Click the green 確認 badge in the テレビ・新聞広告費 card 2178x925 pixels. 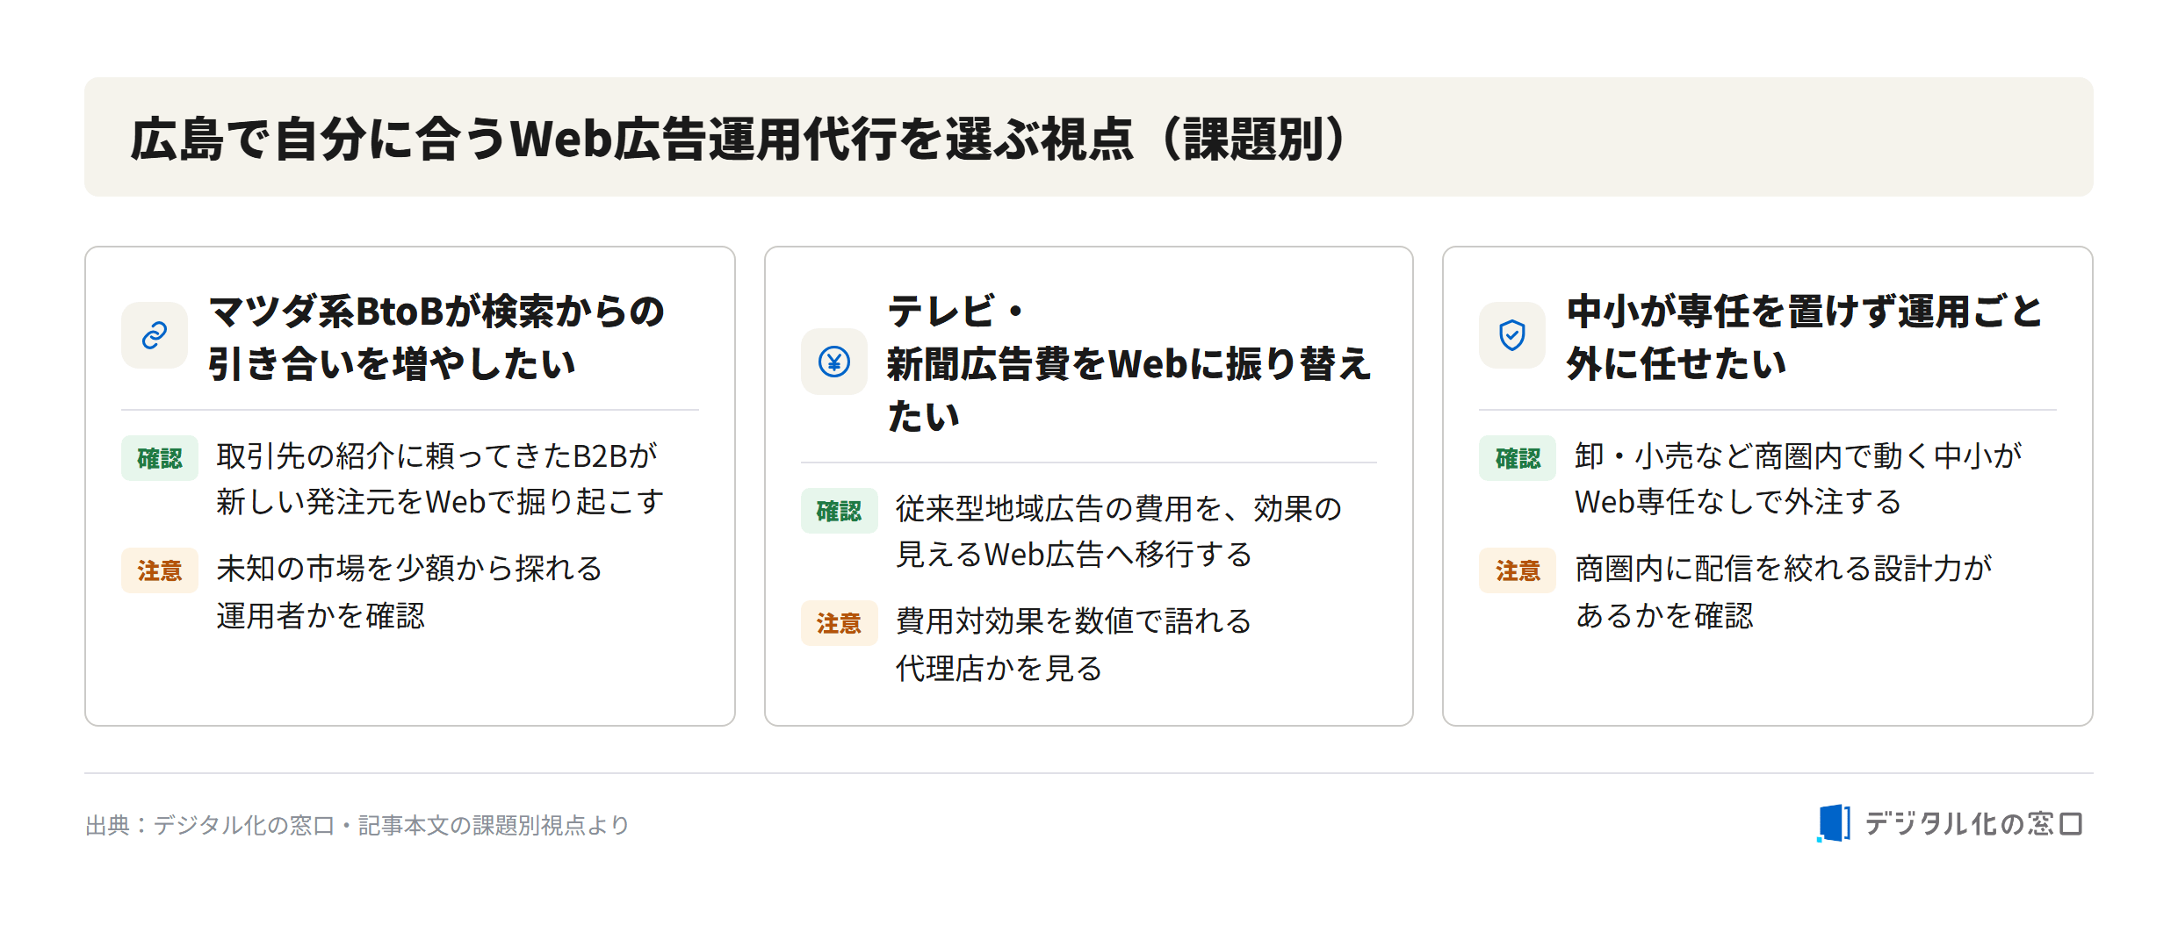pos(839,511)
